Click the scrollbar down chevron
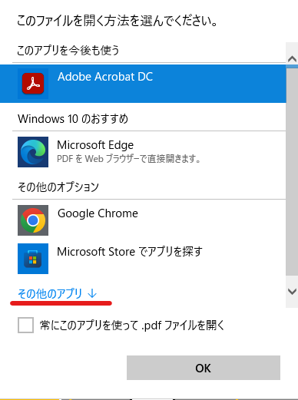Screen dimensions: 298x400 coord(292,292)
